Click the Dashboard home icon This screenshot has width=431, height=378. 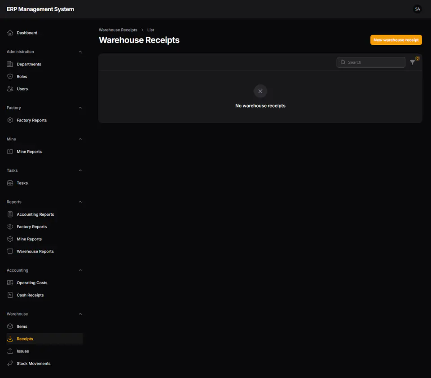(10, 33)
